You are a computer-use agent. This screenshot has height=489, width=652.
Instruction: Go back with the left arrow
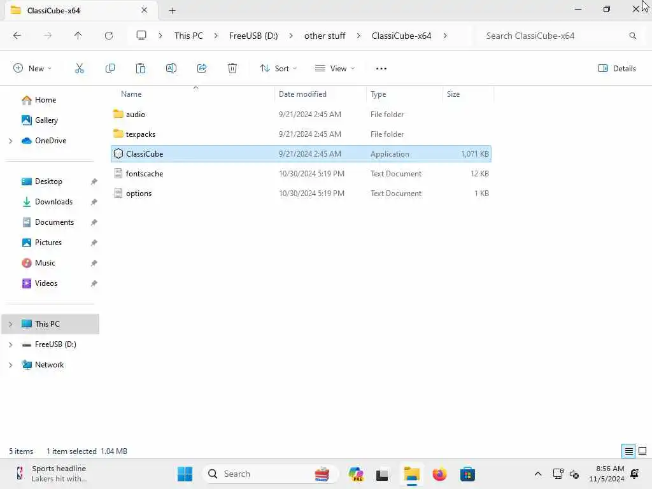click(x=17, y=36)
